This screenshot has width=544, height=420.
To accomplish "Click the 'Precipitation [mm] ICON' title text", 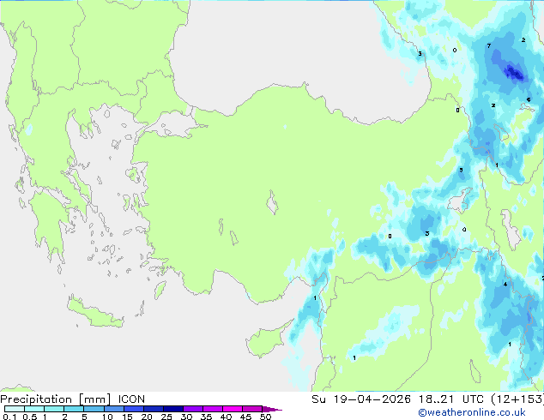I will 73,399.
